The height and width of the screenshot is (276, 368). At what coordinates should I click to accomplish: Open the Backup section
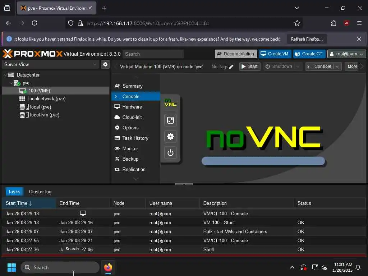[x=135, y=159]
